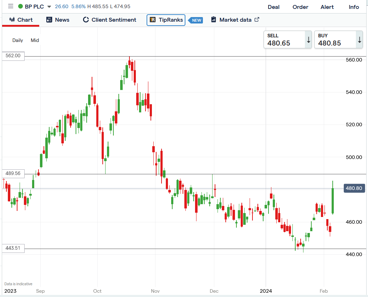
Task: Click the Market data clipboard icon
Action: click(x=214, y=20)
